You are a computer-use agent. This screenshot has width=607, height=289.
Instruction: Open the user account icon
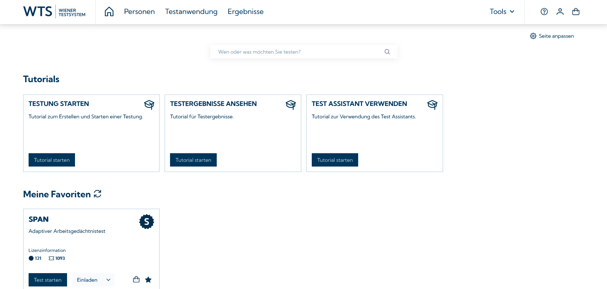(560, 12)
